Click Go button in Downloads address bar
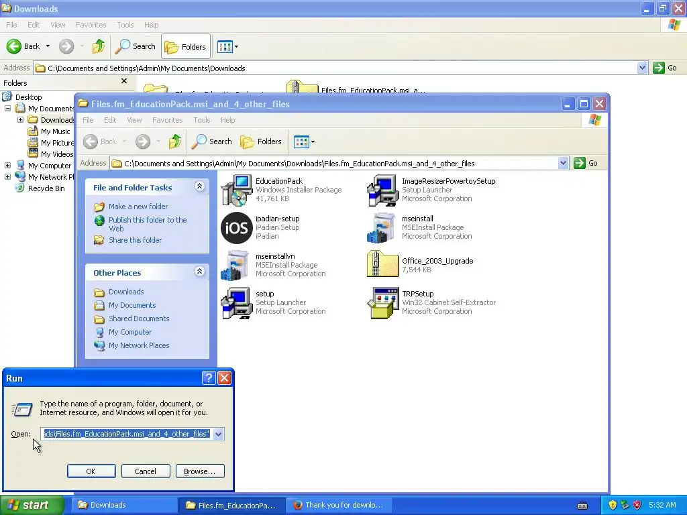The width and height of the screenshot is (687, 515). [x=665, y=68]
